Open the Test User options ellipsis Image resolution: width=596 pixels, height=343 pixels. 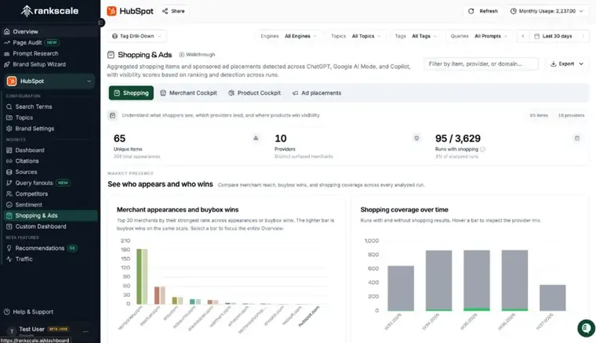pos(86,331)
